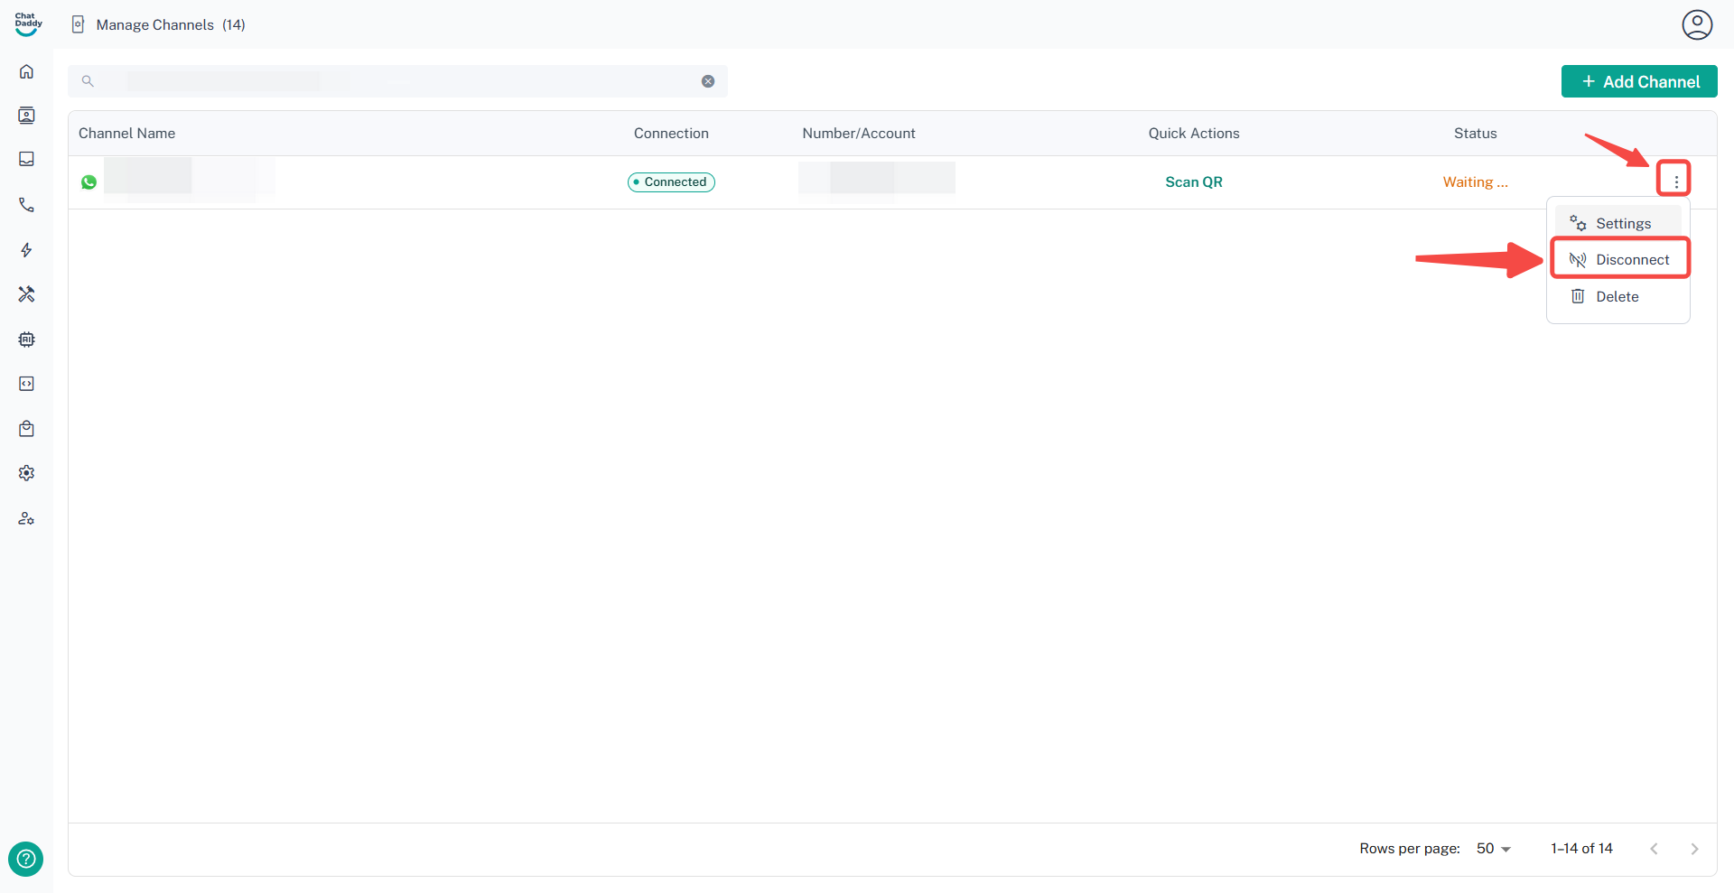Click the Status column header
The image size is (1734, 893).
click(1476, 134)
